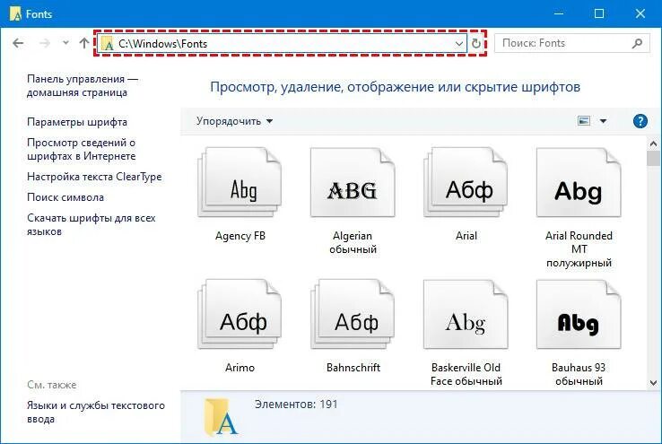Screen dimensions: 662x444
Task: Click the vertical scrollbar thumb
Action: (x=653, y=159)
